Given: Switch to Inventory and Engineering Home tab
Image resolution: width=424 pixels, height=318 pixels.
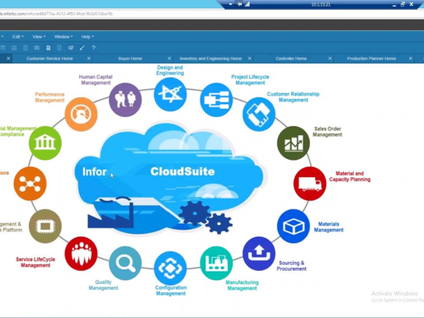Looking at the screenshot, I should [x=210, y=58].
